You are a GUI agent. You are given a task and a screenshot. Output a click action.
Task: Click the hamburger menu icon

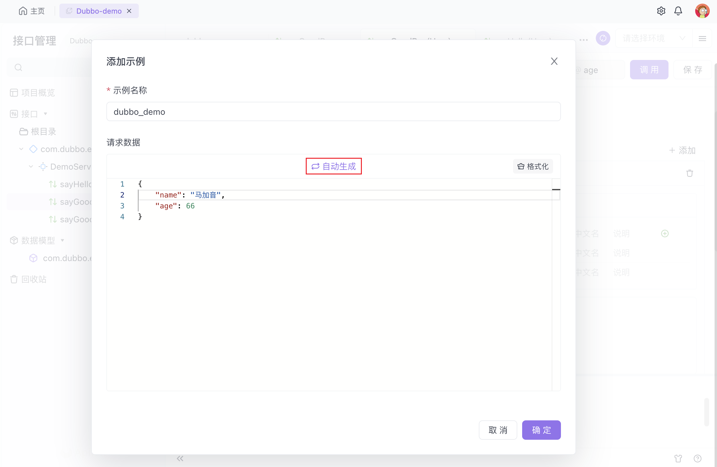coord(702,38)
